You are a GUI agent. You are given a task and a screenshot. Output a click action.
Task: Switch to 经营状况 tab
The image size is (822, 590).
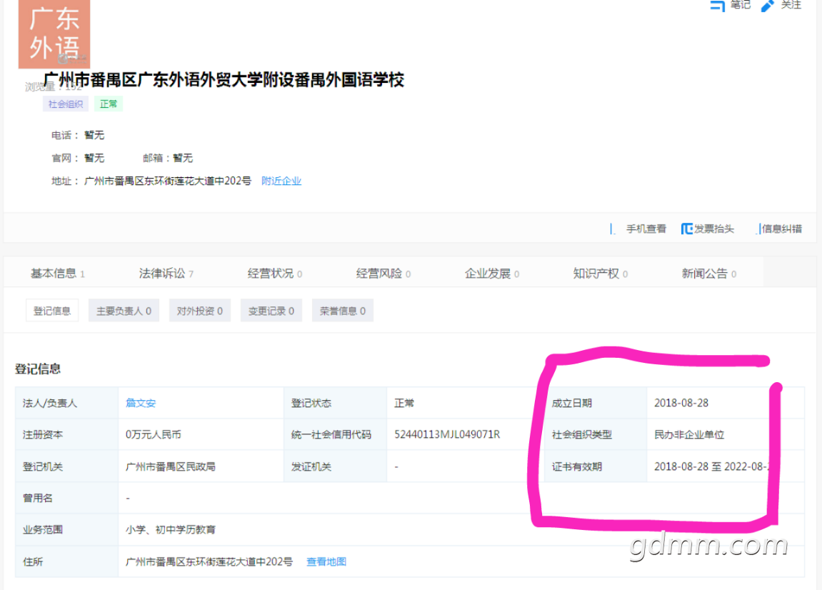click(x=275, y=274)
